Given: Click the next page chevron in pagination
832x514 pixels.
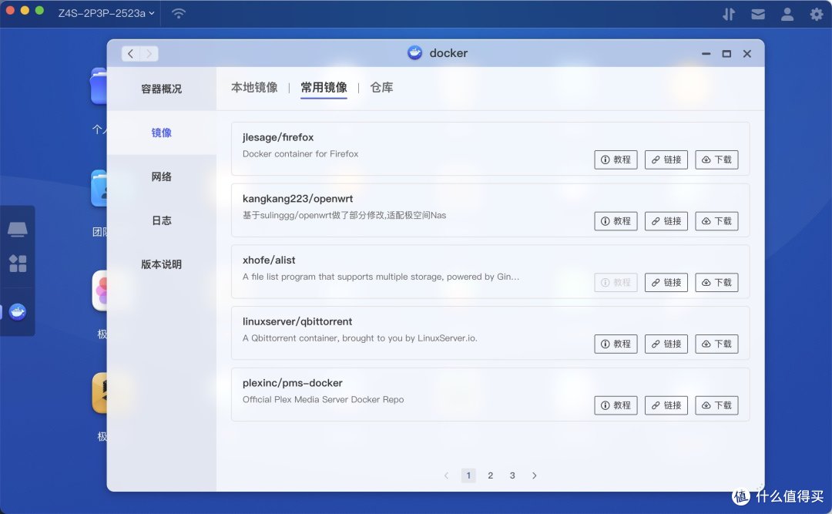Looking at the screenshot, I should pos(534,475).
